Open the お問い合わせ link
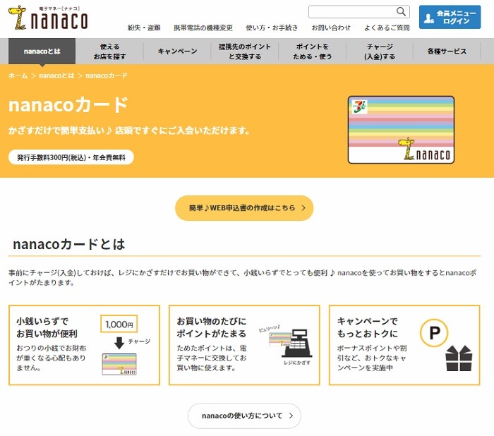 coord(331,28)
